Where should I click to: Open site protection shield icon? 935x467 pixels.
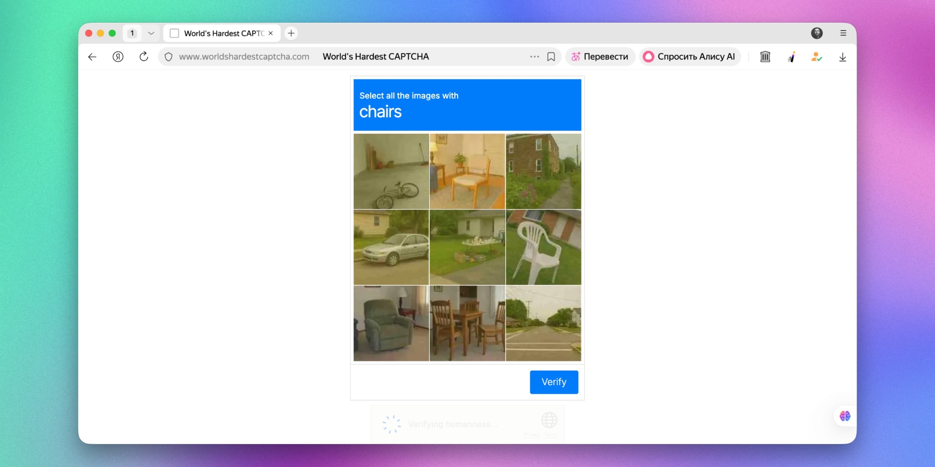tap(168, 57)
